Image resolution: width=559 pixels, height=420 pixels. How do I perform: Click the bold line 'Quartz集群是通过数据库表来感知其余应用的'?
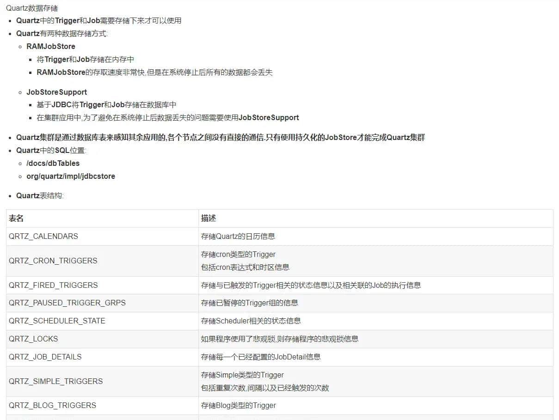pos(221,137)
